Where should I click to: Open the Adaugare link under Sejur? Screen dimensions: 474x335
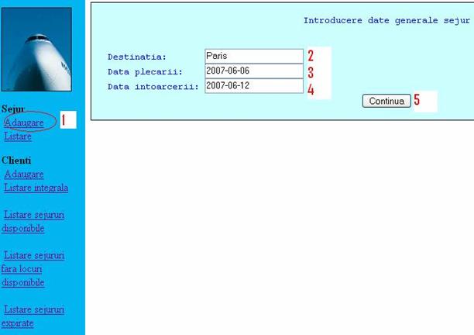click(x=24, y=123)
